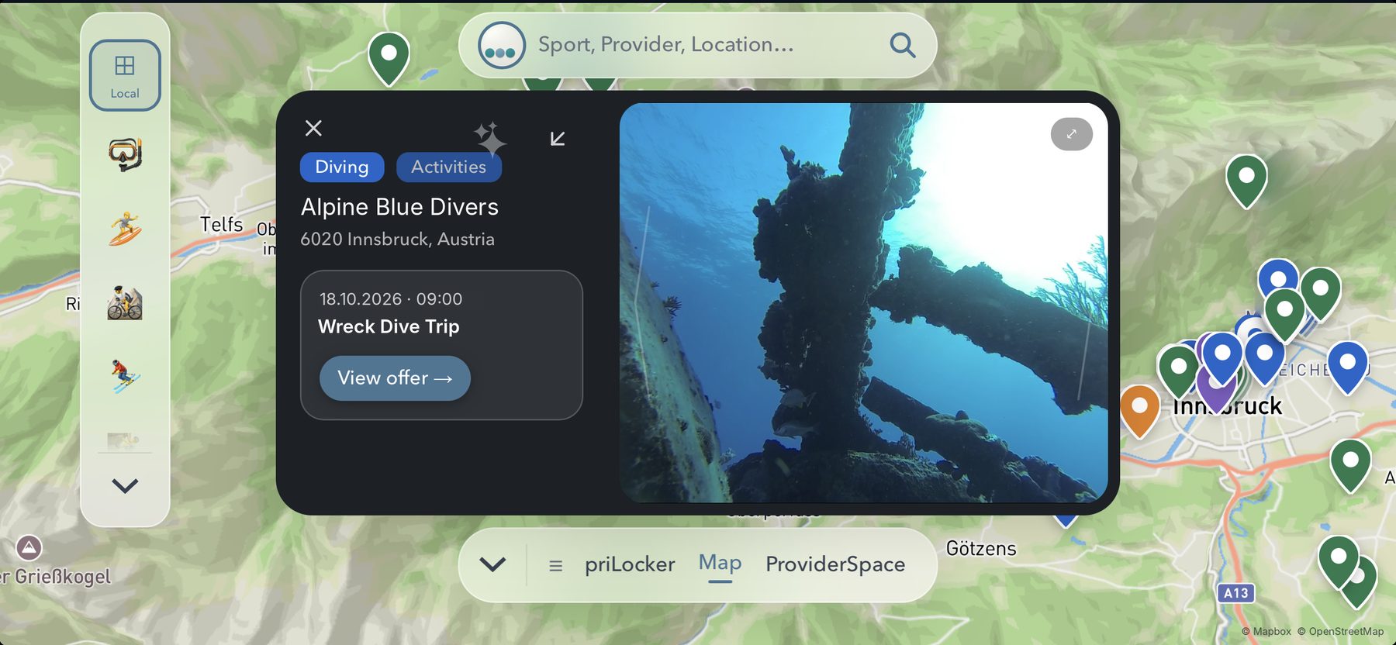
Task: Select the Activities tag
Action: [448, 167]
